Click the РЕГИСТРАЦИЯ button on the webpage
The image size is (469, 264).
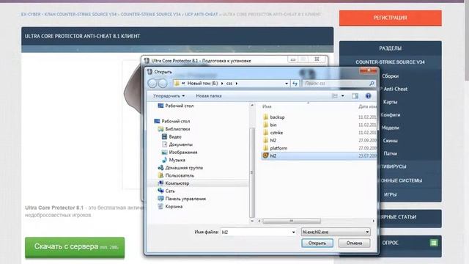[391, 18]
